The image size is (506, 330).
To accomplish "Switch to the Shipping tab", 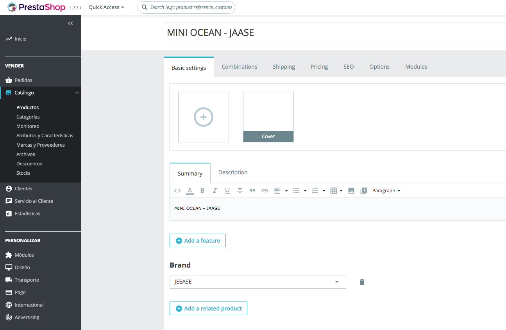I will [x=284, y=67].
